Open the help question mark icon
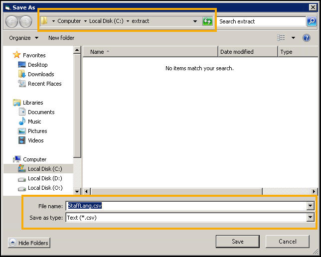Image resolution: width=321 pixels, height=257 pixels. tap(307, 38)
